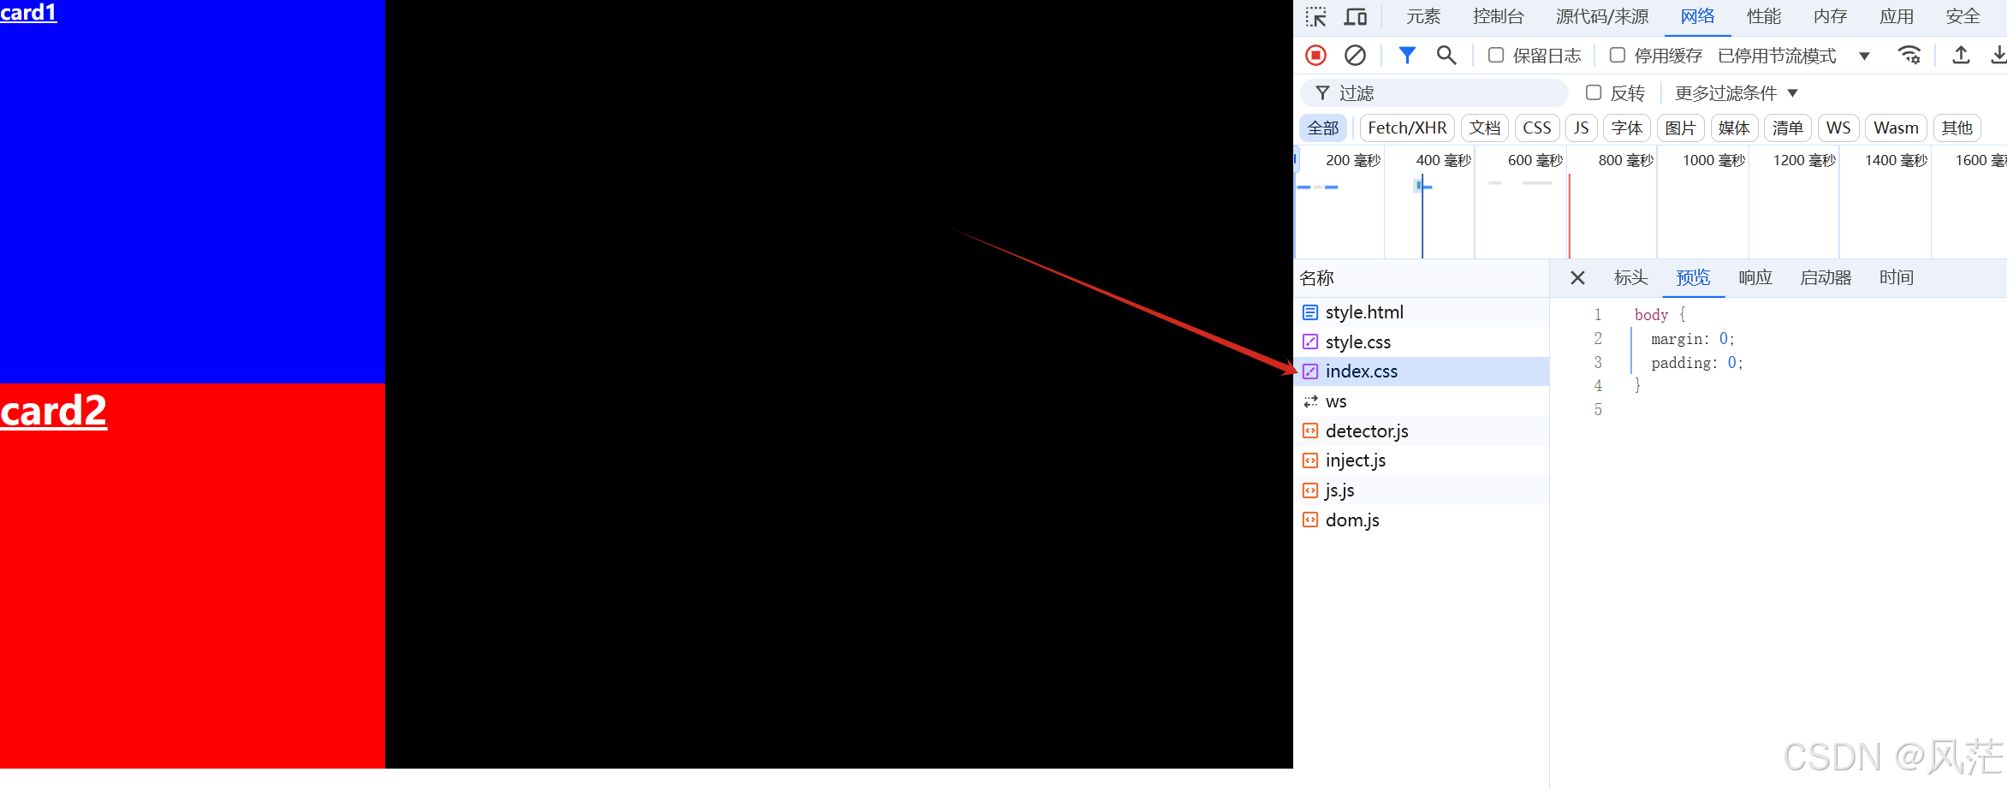Filter requests by 文档
Image resolution: width=2007 pixels, height=790 pixels.
(1485, 128)
